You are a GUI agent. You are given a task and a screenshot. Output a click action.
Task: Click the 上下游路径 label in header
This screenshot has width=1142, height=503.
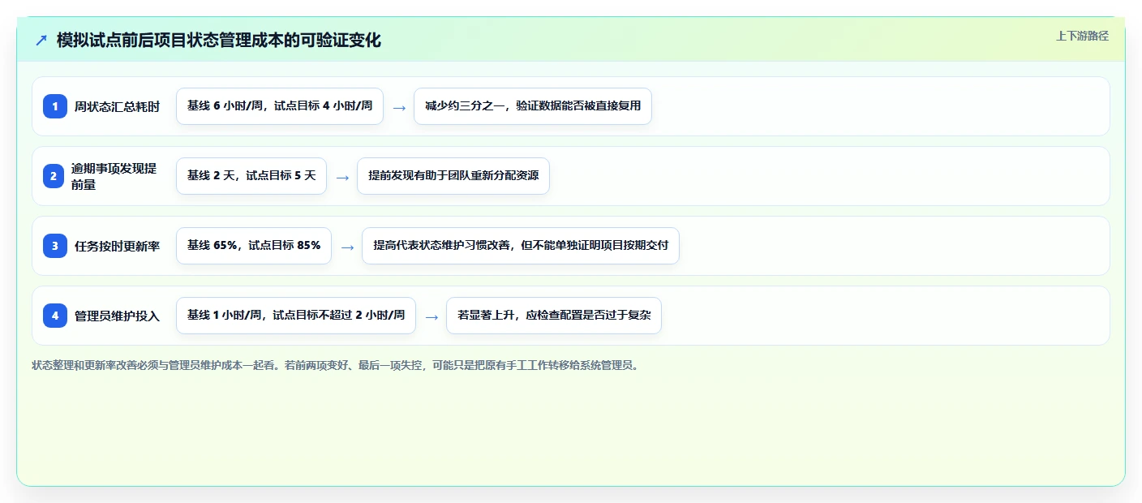1082,36
